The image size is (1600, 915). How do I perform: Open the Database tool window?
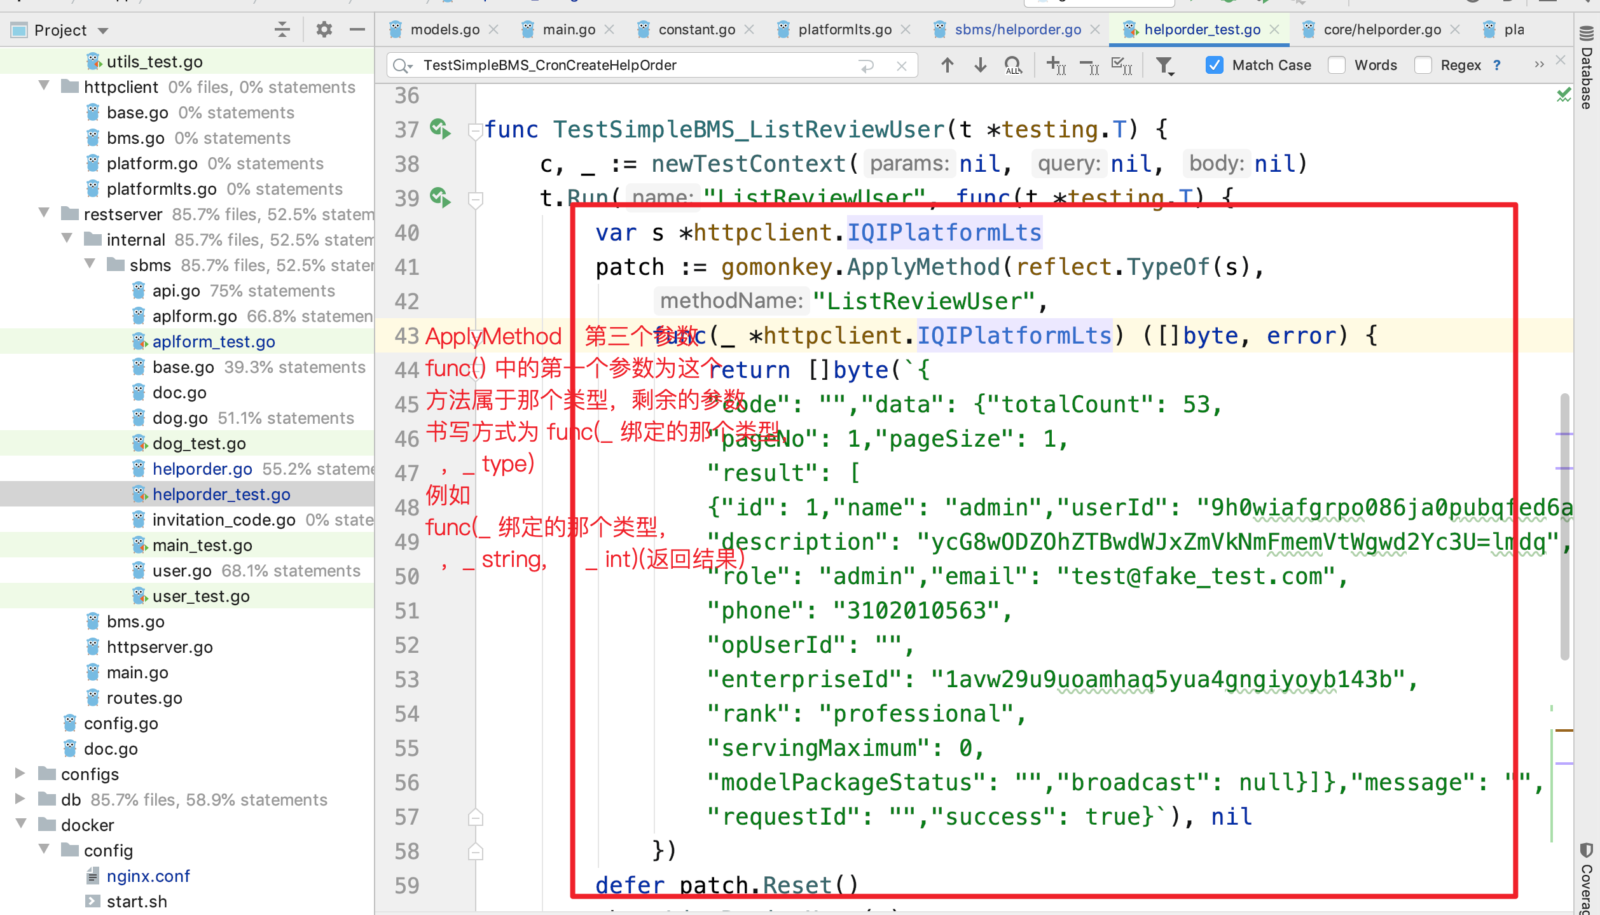point(1587,69)
